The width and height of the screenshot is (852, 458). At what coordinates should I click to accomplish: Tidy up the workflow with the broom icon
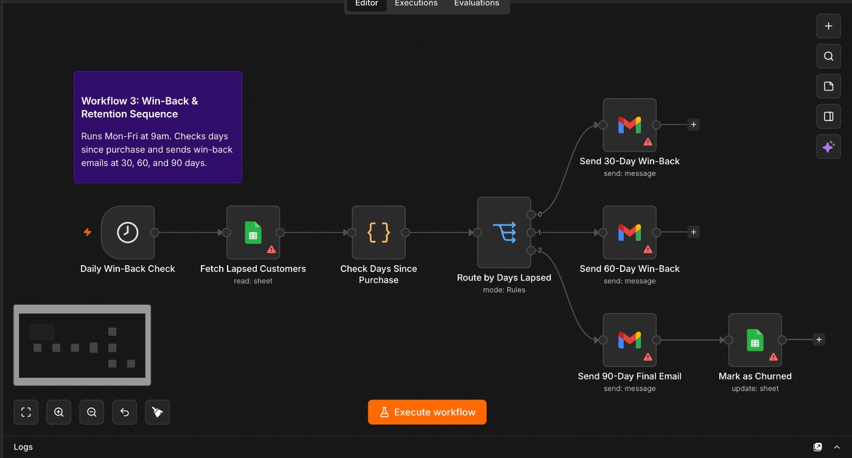[158, 412]
